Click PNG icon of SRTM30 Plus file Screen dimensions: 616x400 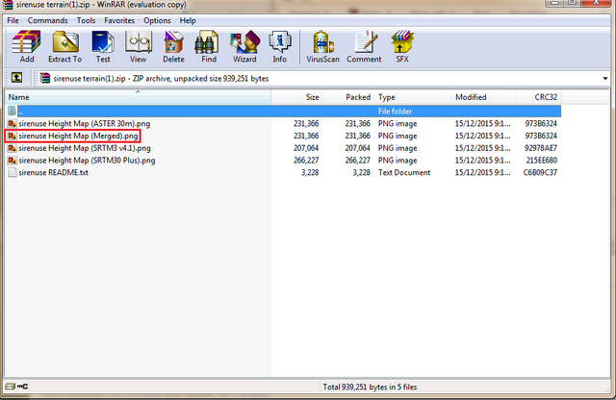click(x=13, y=161)
